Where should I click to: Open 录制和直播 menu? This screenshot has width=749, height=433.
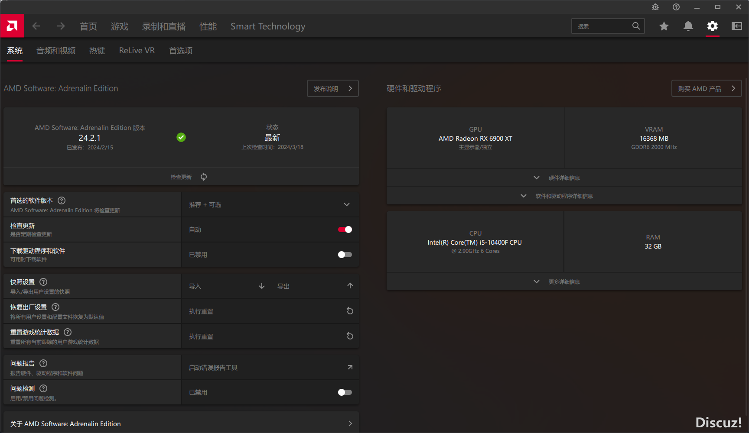pos(164,26)
